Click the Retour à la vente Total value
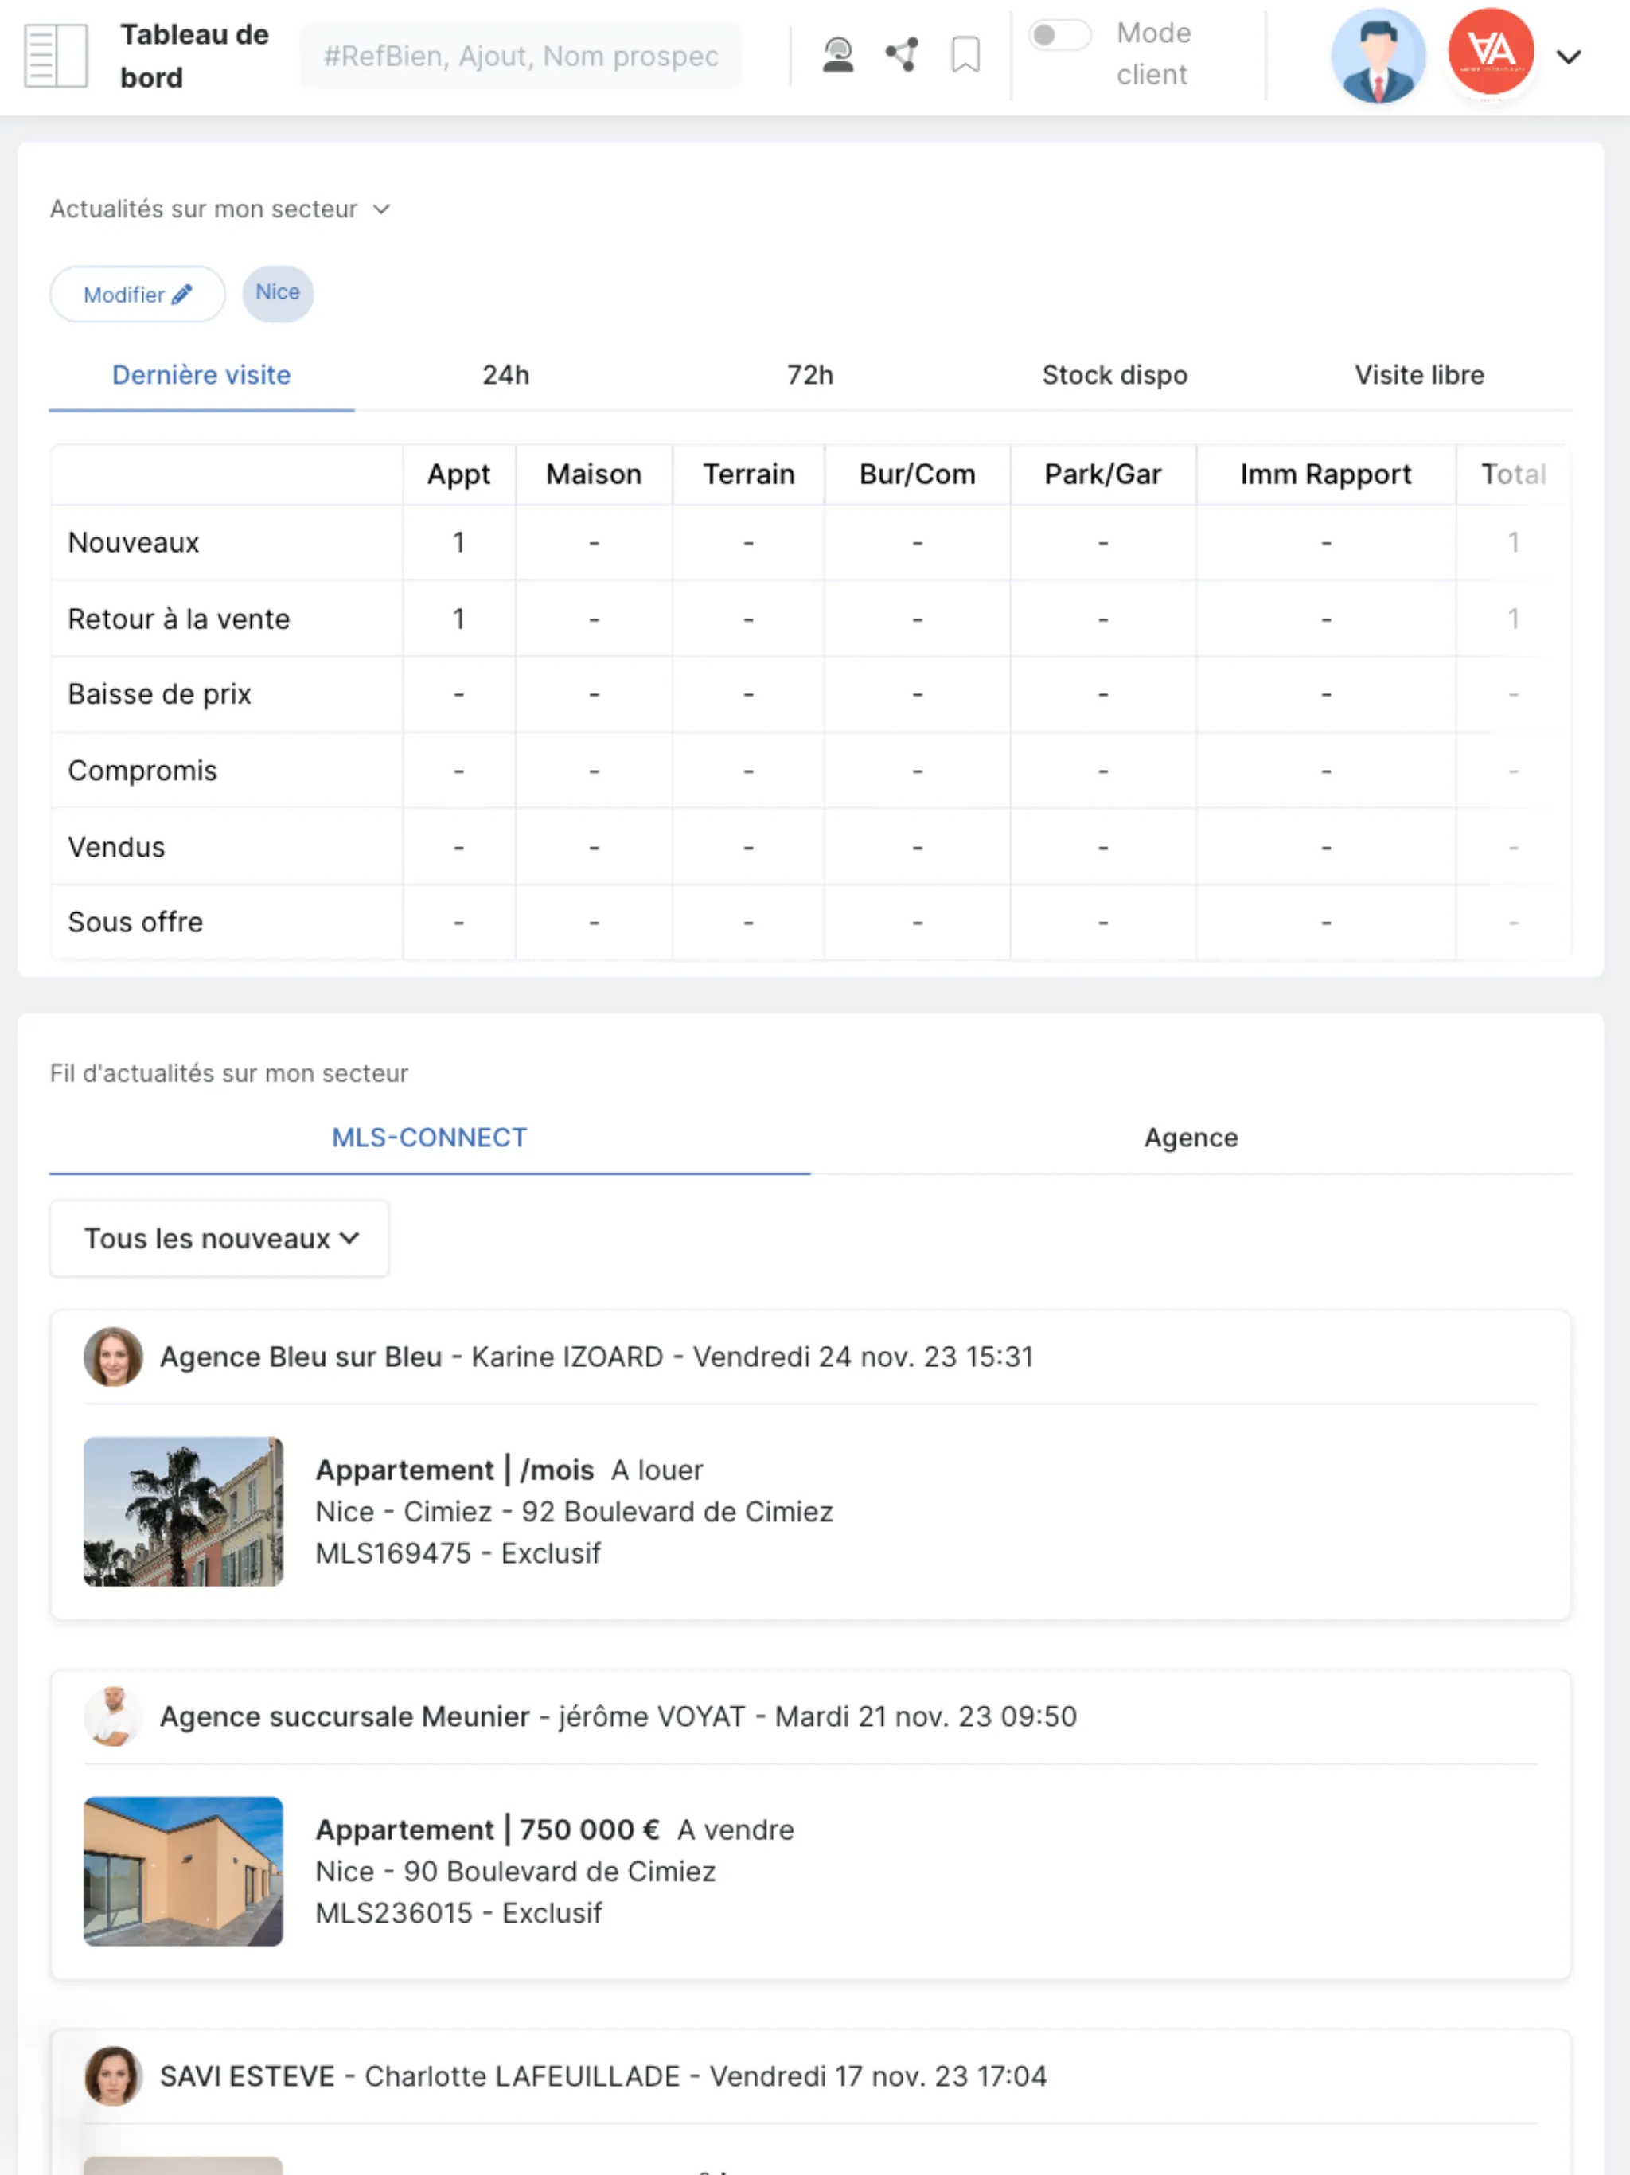The width and height of the screenshot is (1630, 2175). (1514, 619)
